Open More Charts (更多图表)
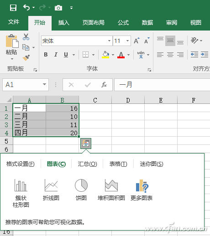210x236 pixels. coord(142,190)
